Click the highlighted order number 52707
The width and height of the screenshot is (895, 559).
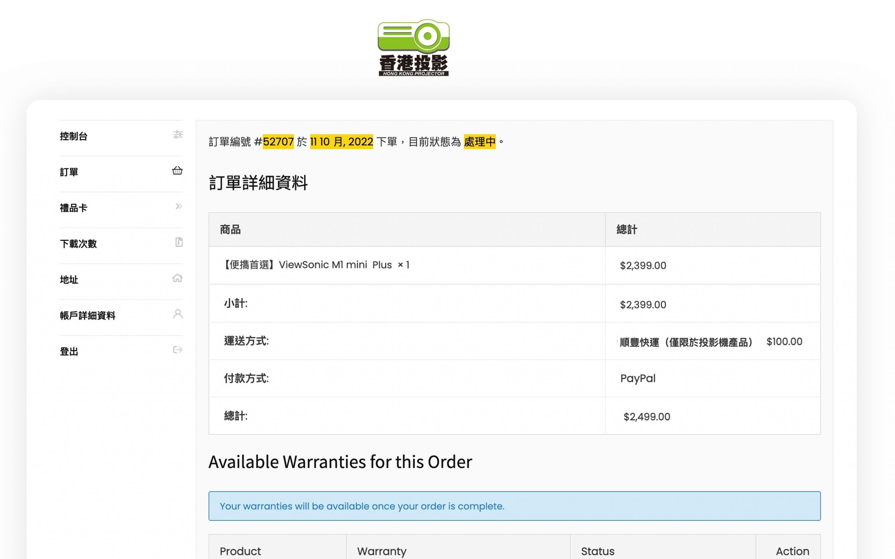tap(278, 142)
